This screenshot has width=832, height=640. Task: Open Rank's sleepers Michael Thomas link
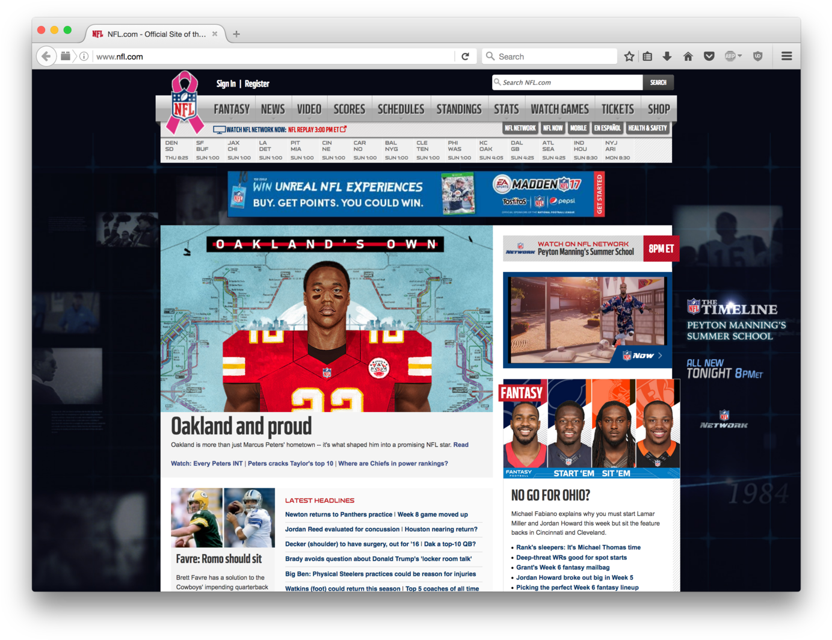click(578, 547)
